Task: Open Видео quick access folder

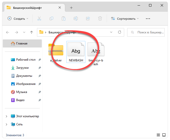Action: coord(18,100)
